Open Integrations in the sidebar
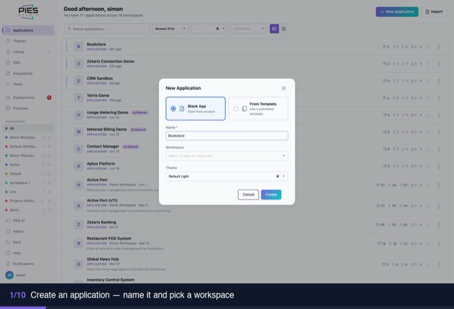The height and width of the screenshot is (309, 454). [28, 73]
